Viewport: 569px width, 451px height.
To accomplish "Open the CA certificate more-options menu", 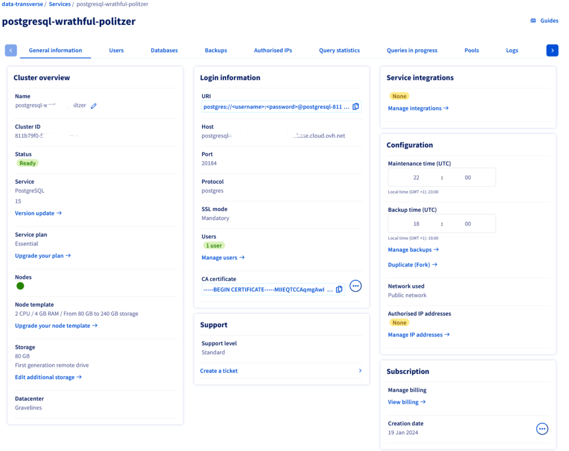I will (x=356, y=286).
